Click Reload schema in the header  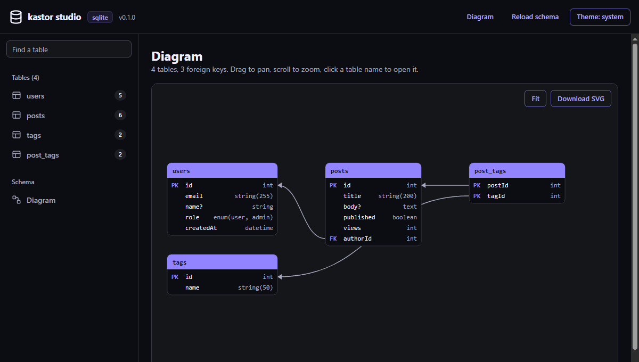point(535,17)
